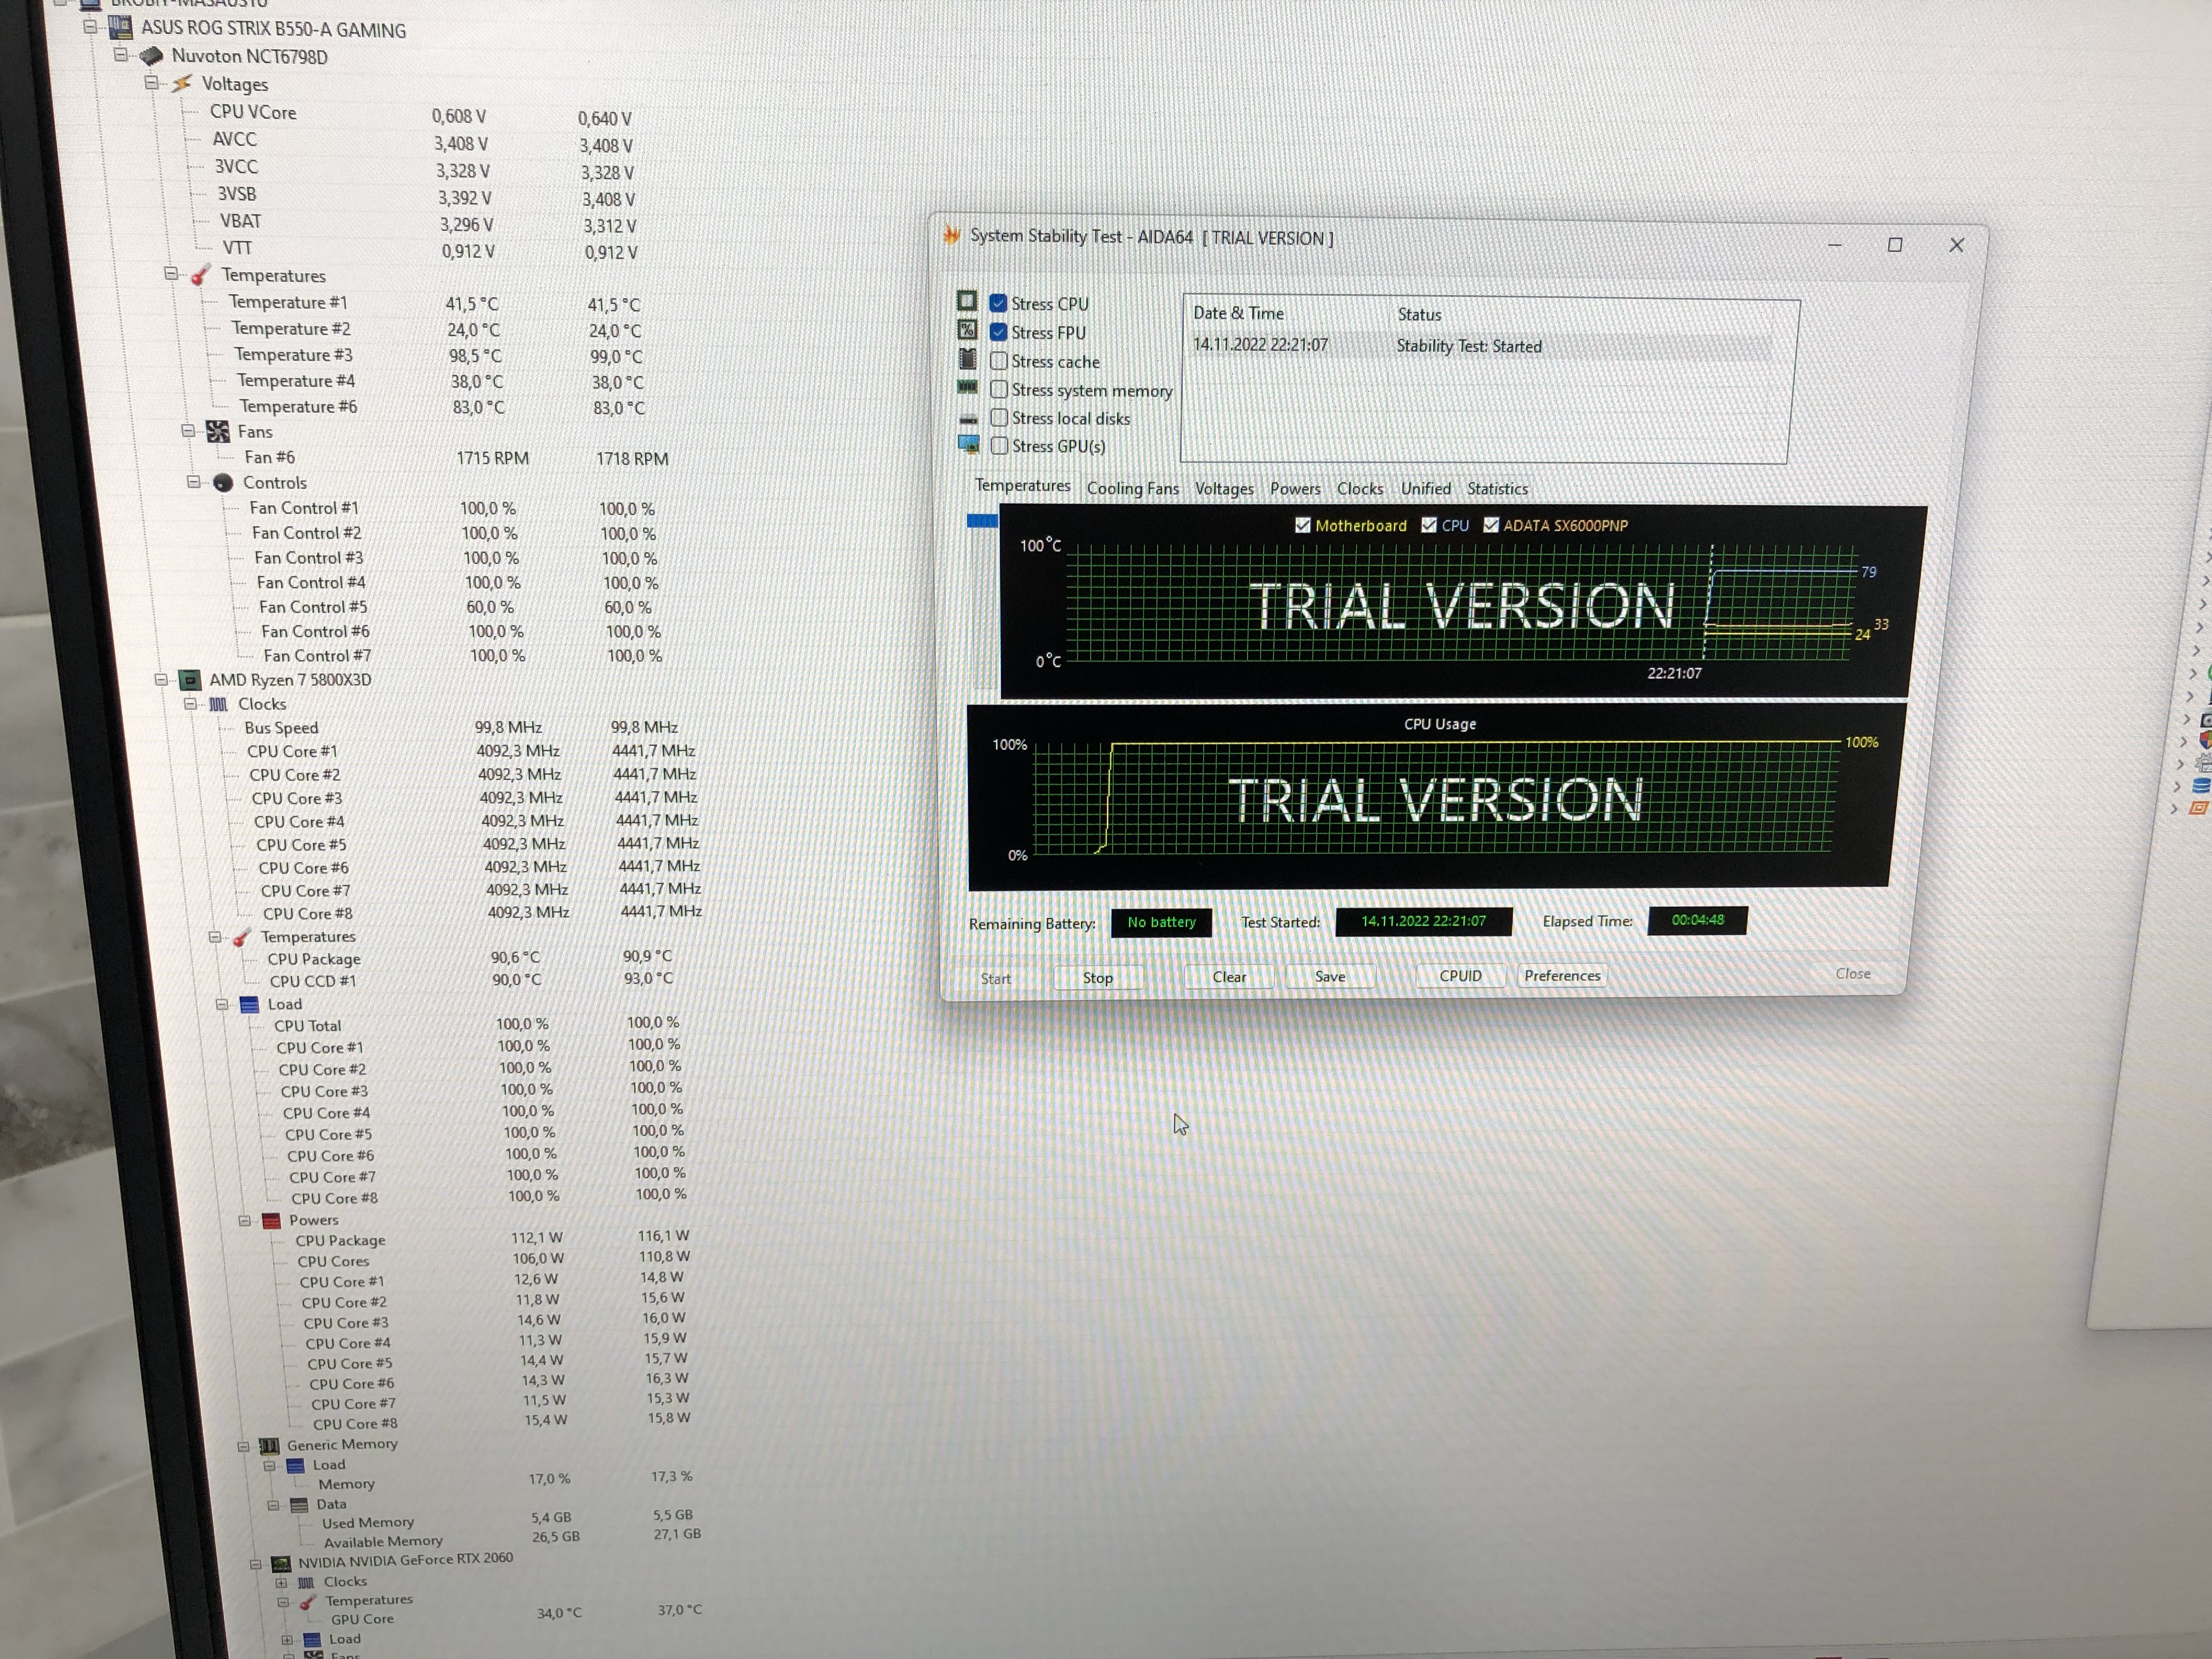The width and height of the screenshot is (2212, 1659).
Task: Select the blue color bar beside temperature graph
Action: 982,520
